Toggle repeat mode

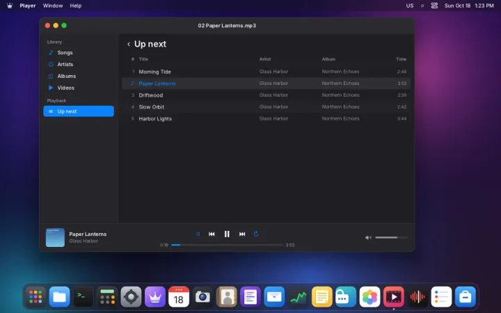coord(256,234)
